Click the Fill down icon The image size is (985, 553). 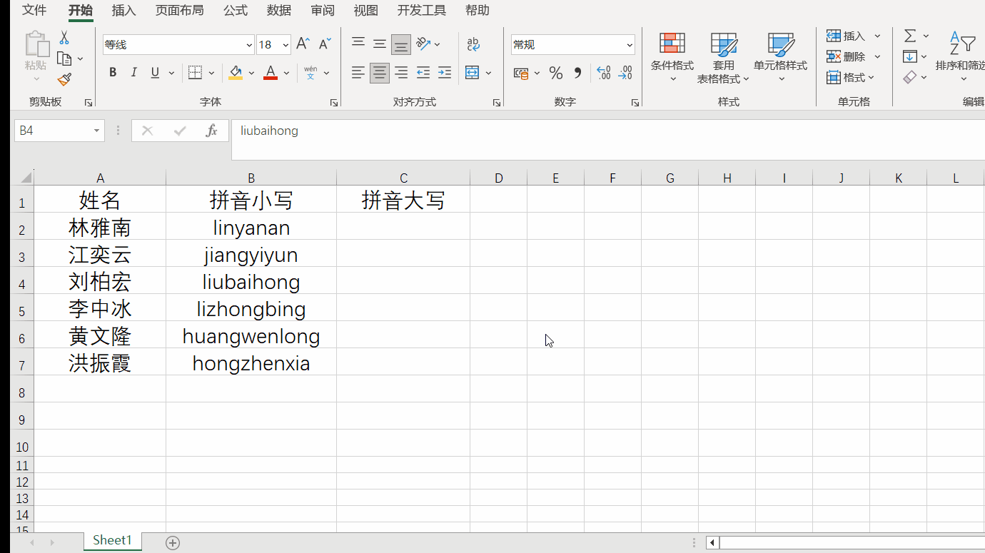[x=909, y=56]
